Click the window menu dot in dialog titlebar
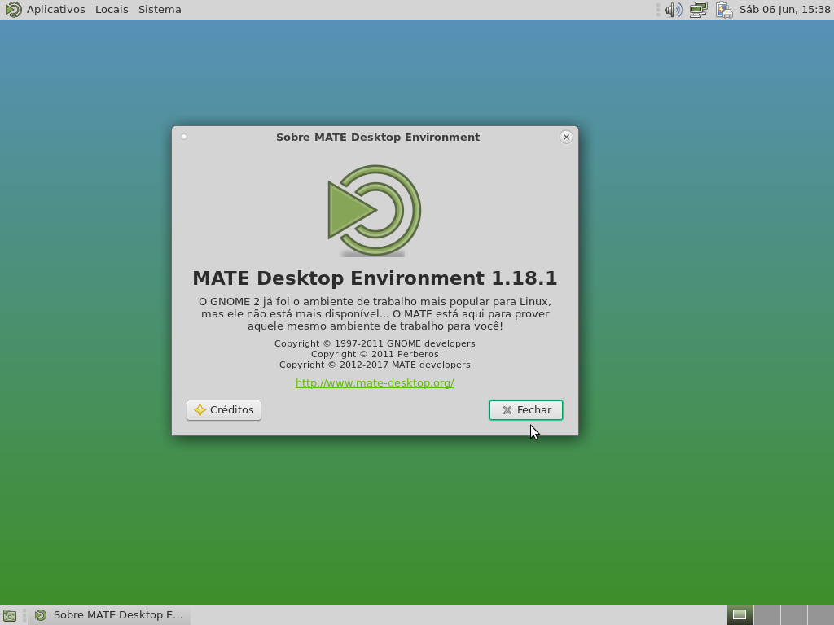The height and width of the screenshot is (625, 834). click(x=184, y=137)
